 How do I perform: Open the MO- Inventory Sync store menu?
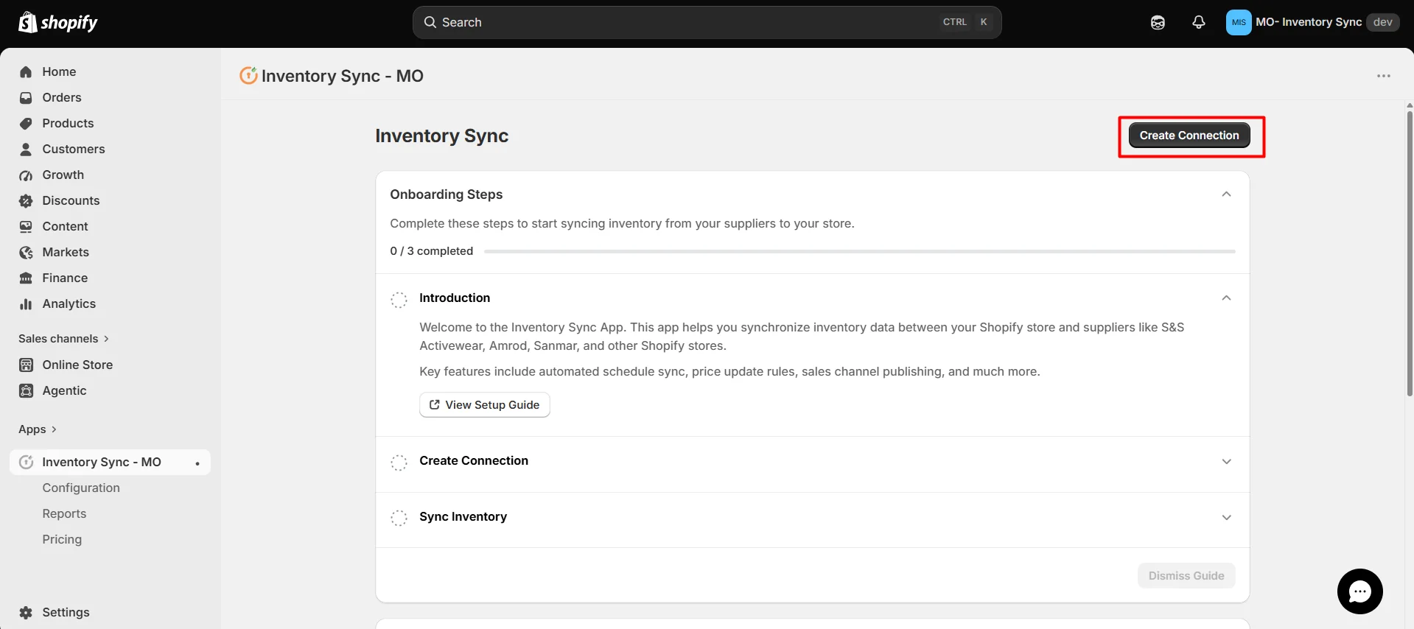[1312, 22]
